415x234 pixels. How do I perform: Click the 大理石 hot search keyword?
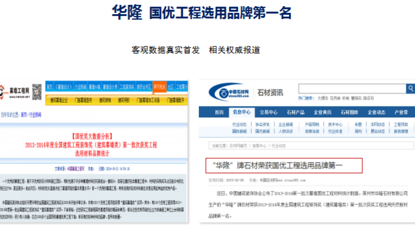point(323,98)
